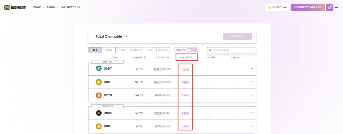Screen dimensions: 343x134
Task: Click the Main Pool BNB 0.56% APR value
Action: click(x=186, y=82)
